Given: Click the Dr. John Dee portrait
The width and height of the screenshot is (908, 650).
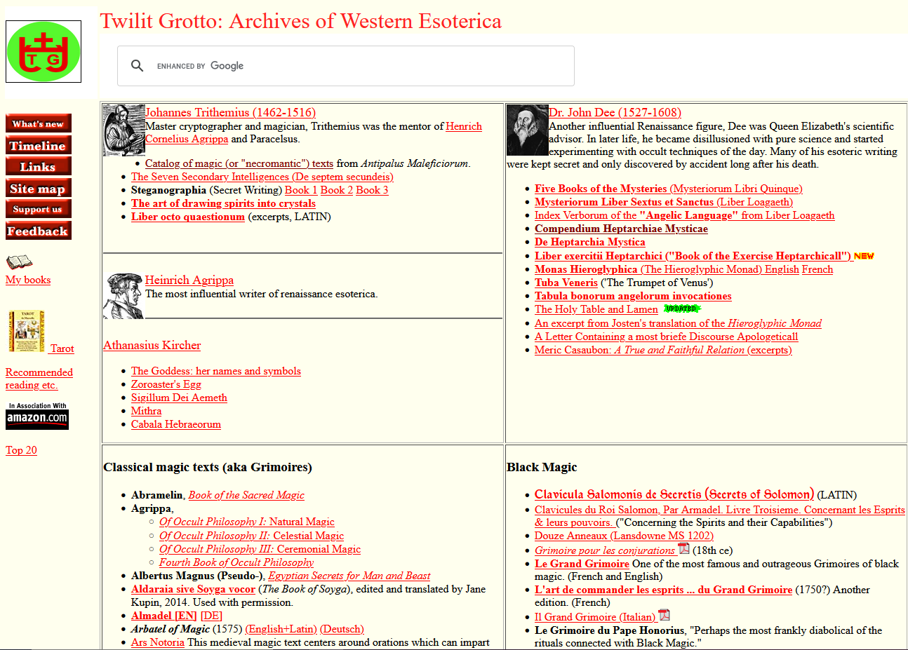Looking at the screenshot, I should tap(527, 130).
